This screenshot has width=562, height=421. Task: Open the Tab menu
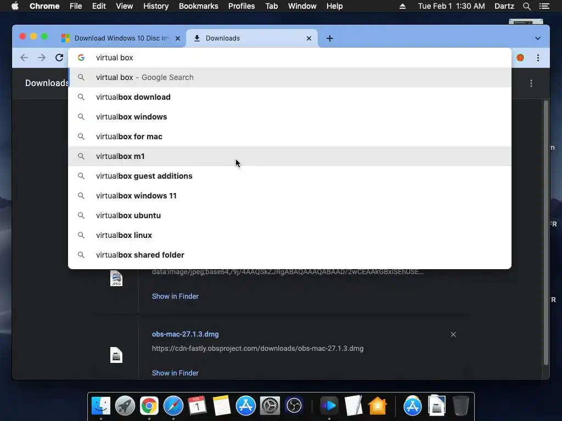271,6
